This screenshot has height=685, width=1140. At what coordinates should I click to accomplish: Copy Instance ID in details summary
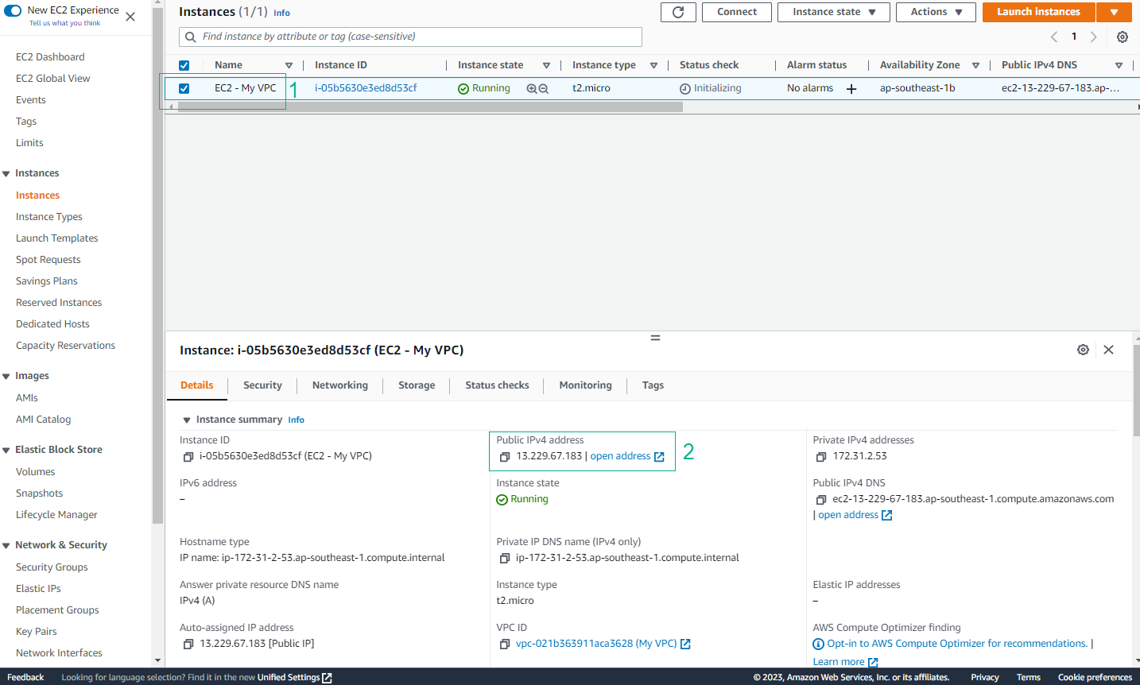coord(188,457)
